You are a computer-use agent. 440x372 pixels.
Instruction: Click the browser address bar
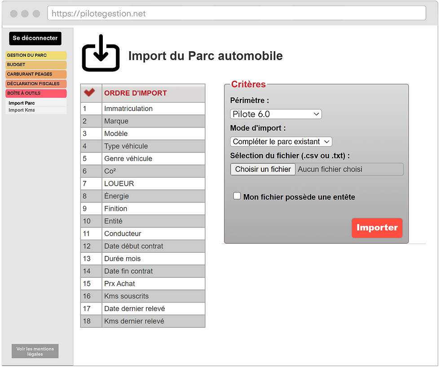237,13
